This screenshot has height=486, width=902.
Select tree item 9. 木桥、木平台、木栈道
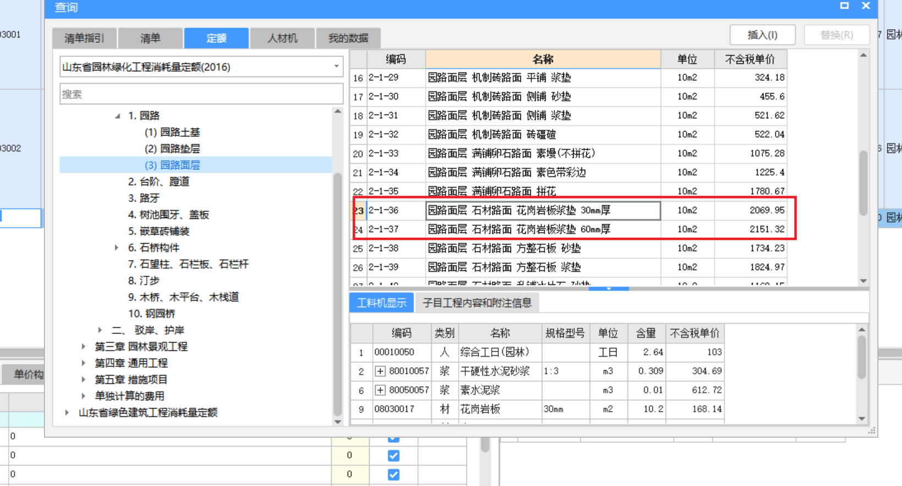pos(183,297)
